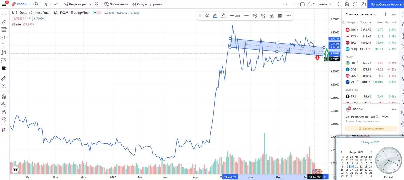
Task: Change line color with pencil icon
Action: (x=215, y=16)
